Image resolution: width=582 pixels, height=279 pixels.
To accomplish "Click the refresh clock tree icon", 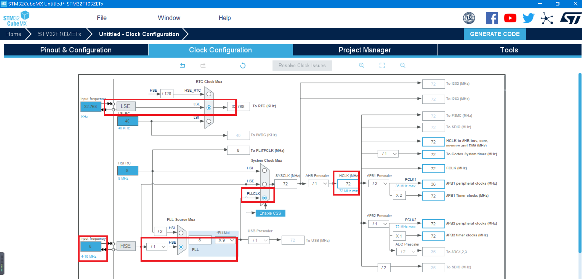I will click(x=243, y=65).
